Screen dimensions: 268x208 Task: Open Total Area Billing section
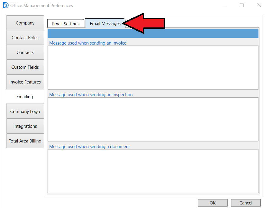pyautogui.click(x=25, y=141)
